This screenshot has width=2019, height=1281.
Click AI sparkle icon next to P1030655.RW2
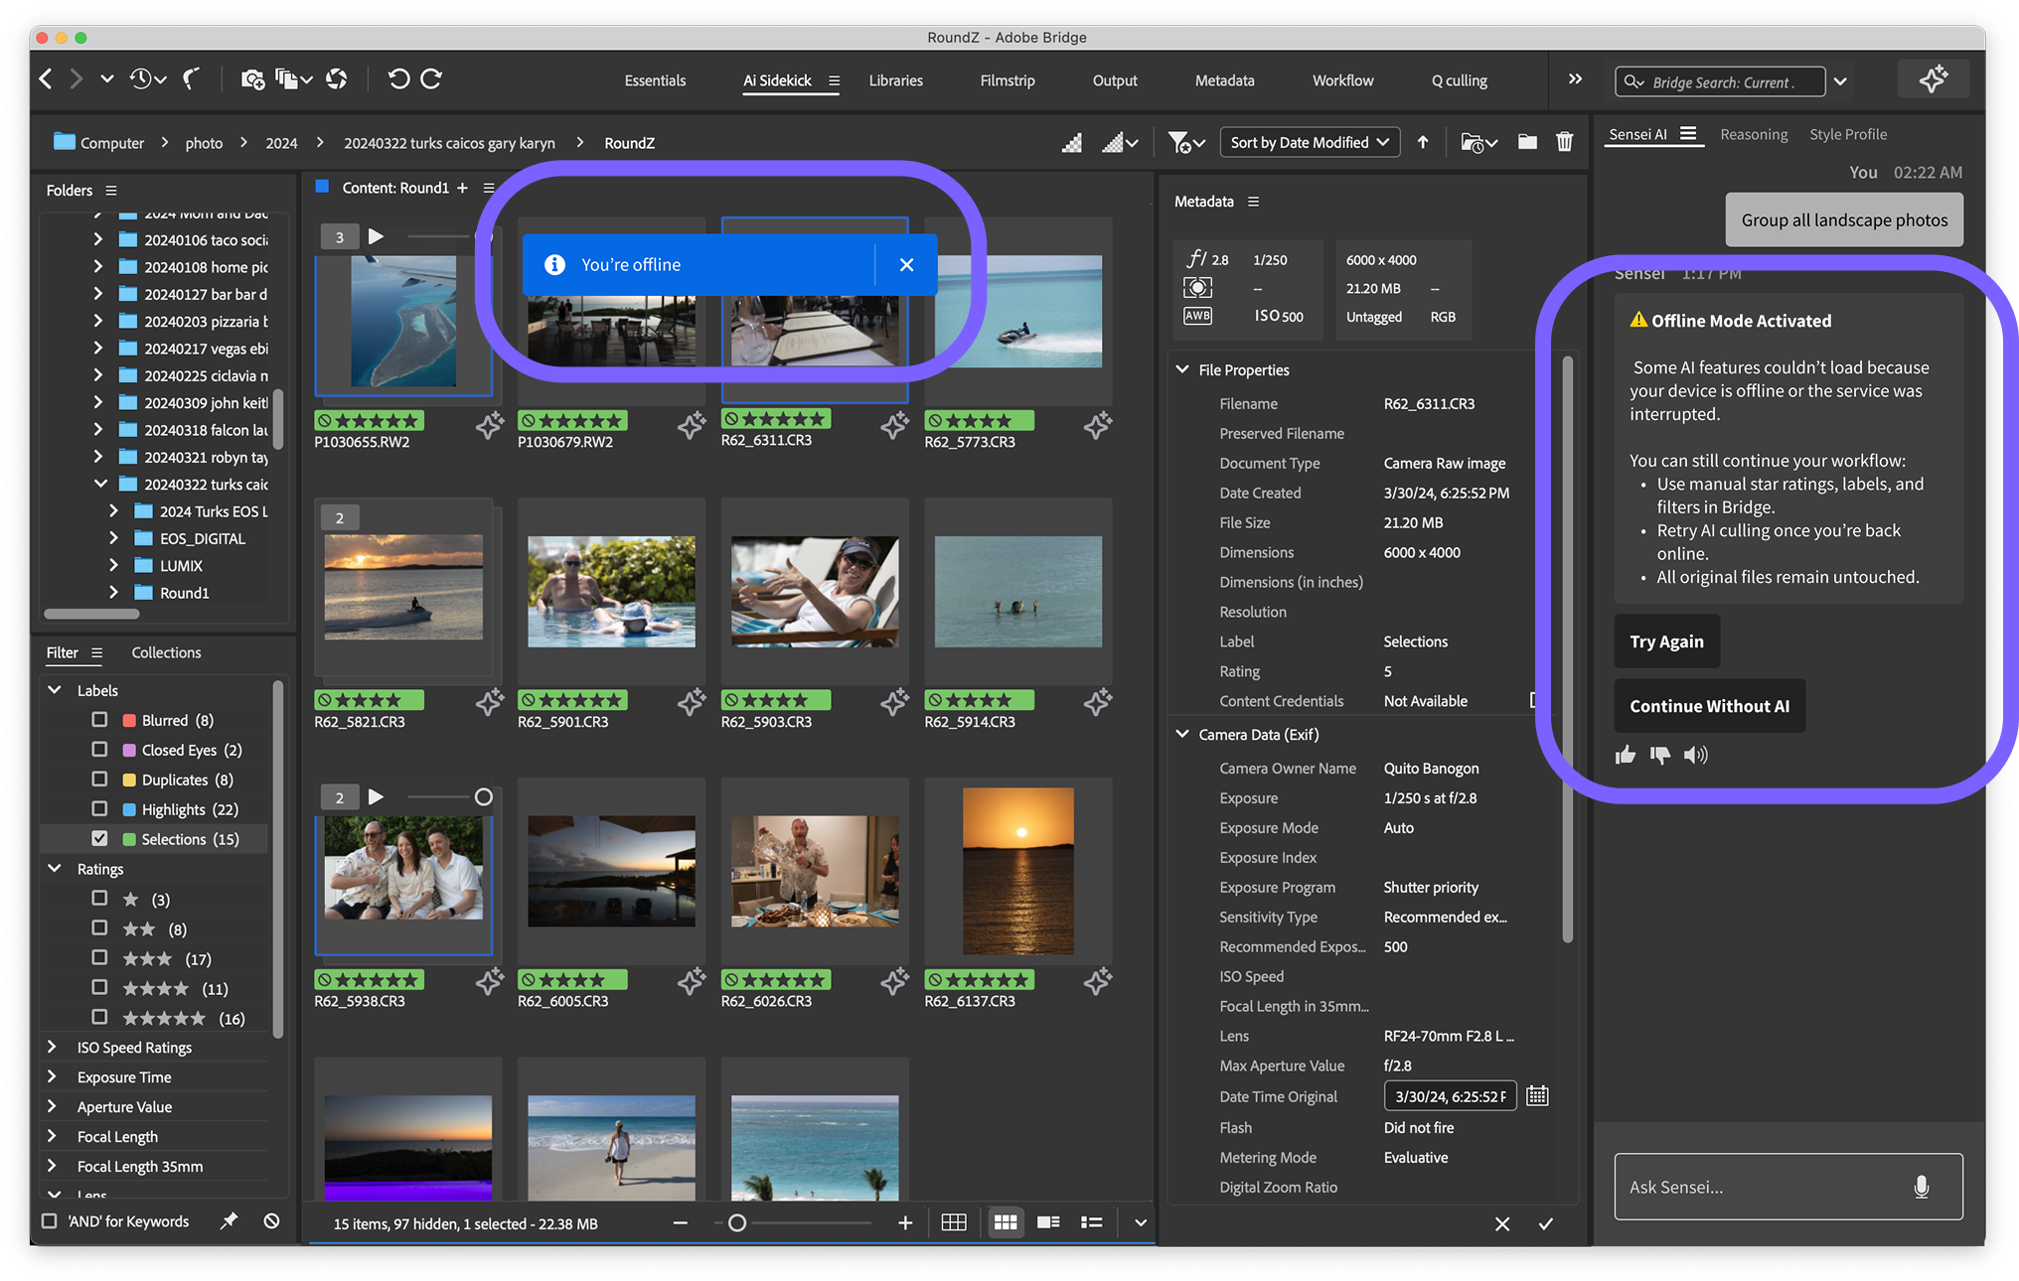488,427
